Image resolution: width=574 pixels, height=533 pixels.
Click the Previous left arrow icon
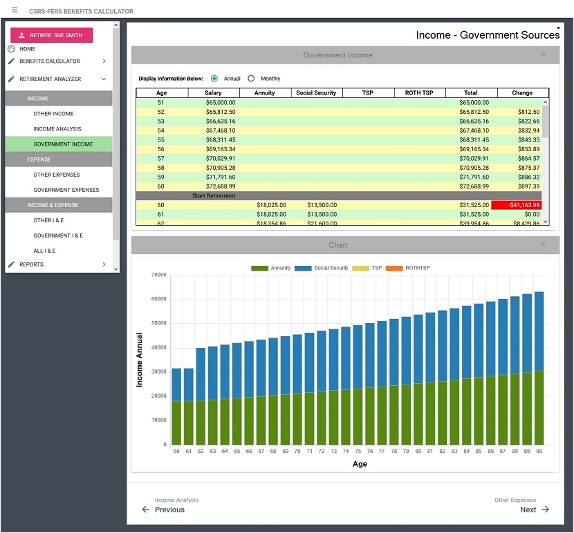tap(145, 510)
